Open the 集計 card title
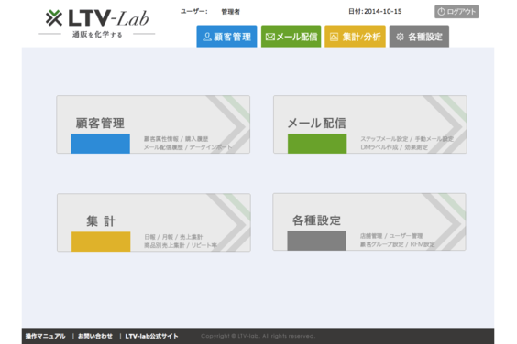 tap(101, 221)
